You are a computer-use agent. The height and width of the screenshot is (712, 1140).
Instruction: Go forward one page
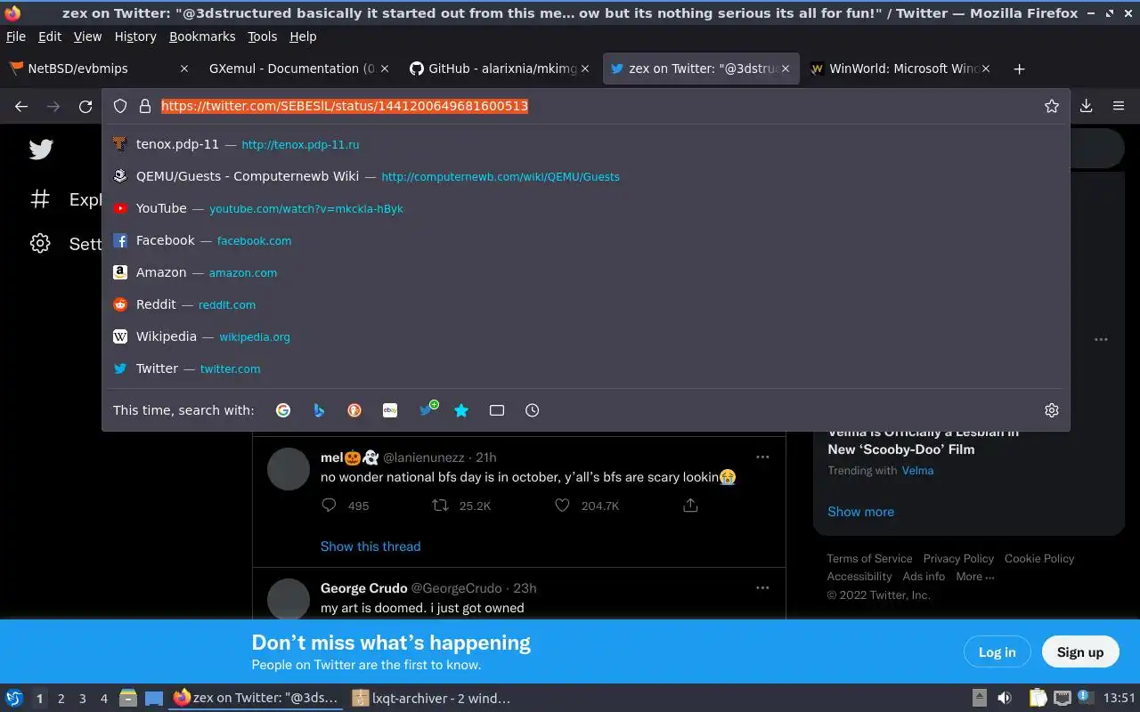click(53, 106)
